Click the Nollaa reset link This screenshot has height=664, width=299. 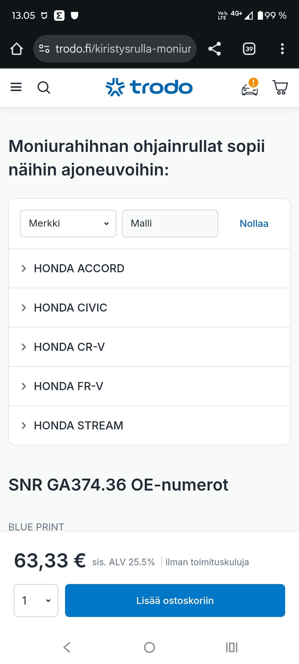tap(254, 224)
